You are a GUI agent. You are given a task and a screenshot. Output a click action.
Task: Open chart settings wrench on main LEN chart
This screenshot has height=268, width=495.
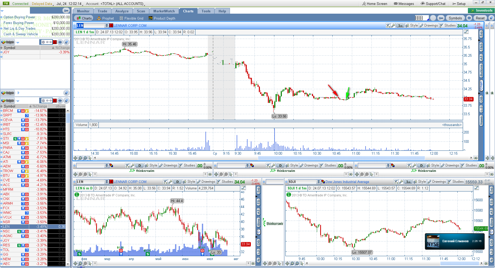tap(393, 26)
